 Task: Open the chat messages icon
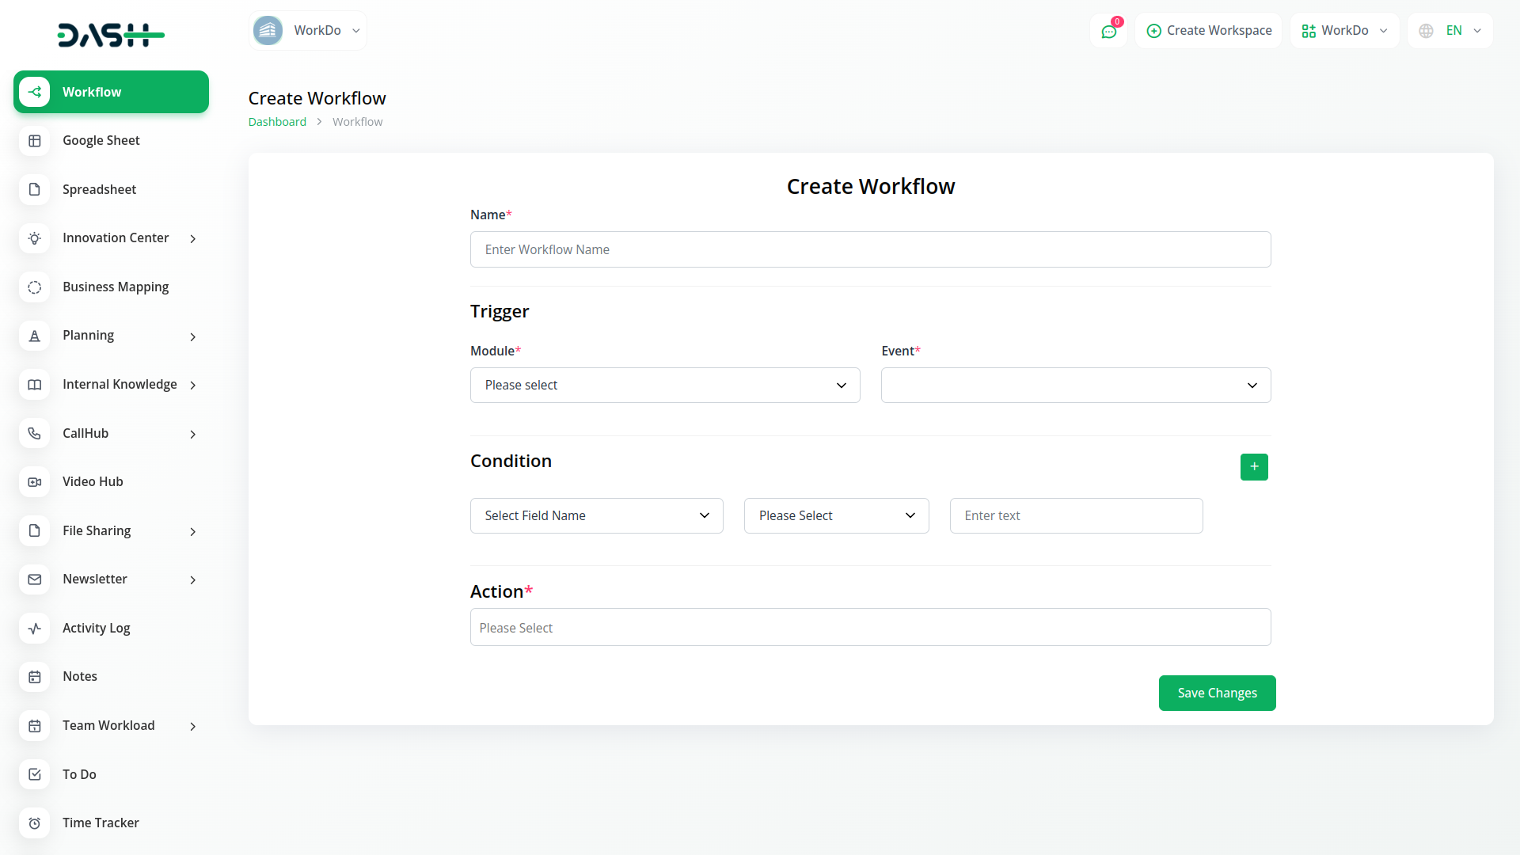[1108, 31]
